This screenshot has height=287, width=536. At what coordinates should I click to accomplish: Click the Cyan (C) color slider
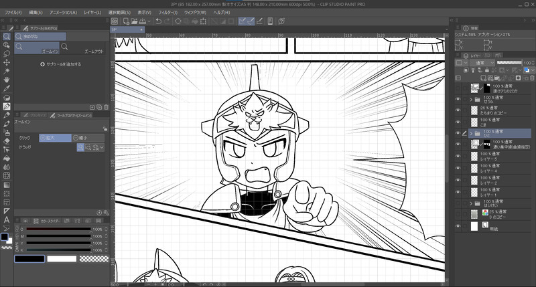tap(58, 229)
